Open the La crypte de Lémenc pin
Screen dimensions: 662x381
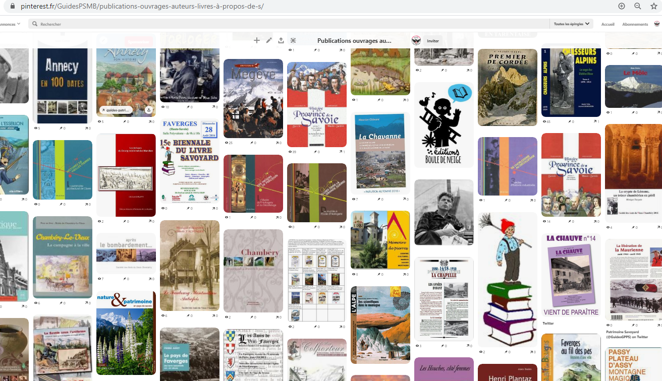pyautogui.click(x=634, y=173)
